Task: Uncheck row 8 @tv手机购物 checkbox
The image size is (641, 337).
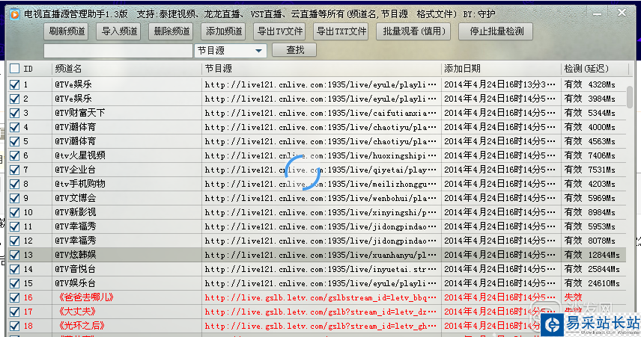Action: [x=14, y=184]
